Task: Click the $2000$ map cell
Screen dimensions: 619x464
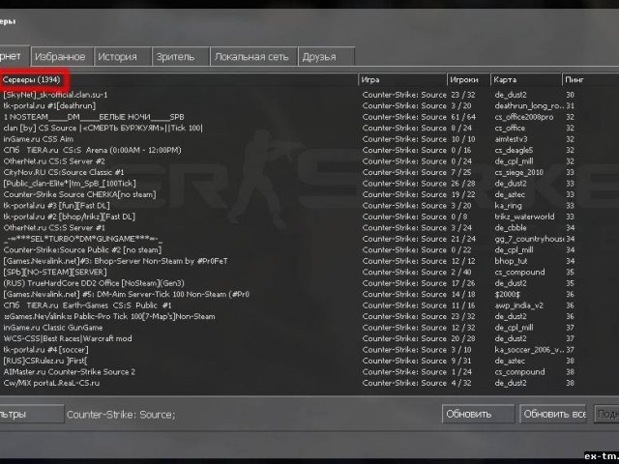Action: [x=507, y=294]
